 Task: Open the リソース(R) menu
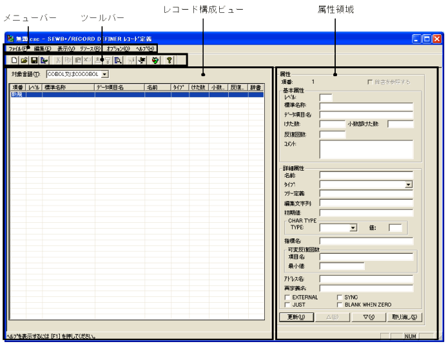click(90, 48)
